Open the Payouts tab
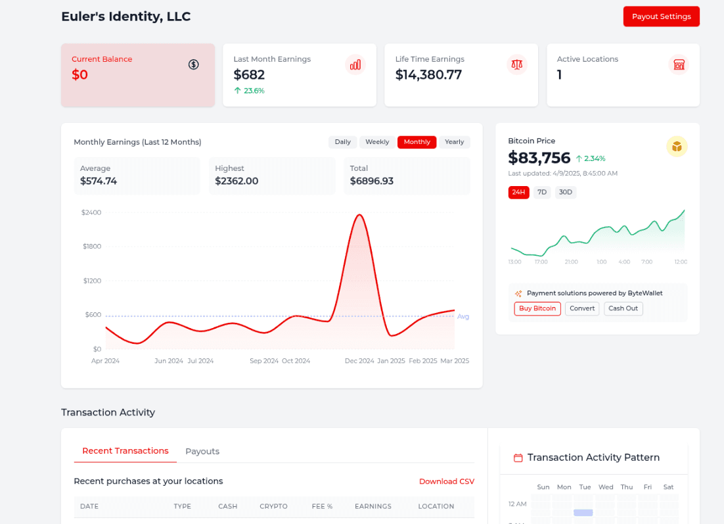Image resolution: width=724 pixels, height=524 pixels. coord(202,451)
